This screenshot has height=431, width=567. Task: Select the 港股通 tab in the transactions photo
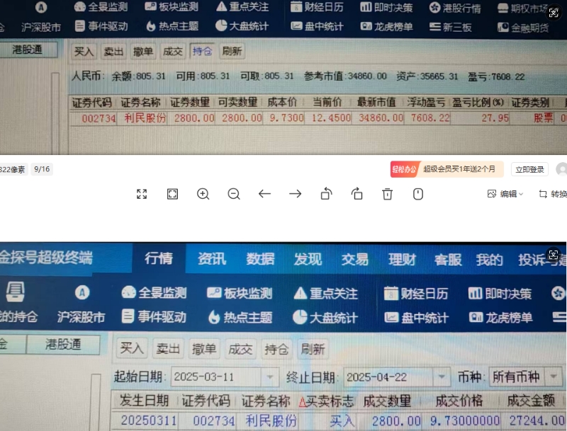tap(63, 344)
